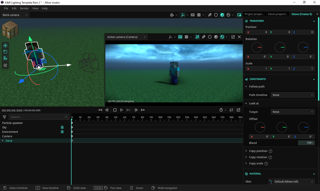Select the rotate tool in viewport sidebar
320x191 pixels.
[5, 52]
